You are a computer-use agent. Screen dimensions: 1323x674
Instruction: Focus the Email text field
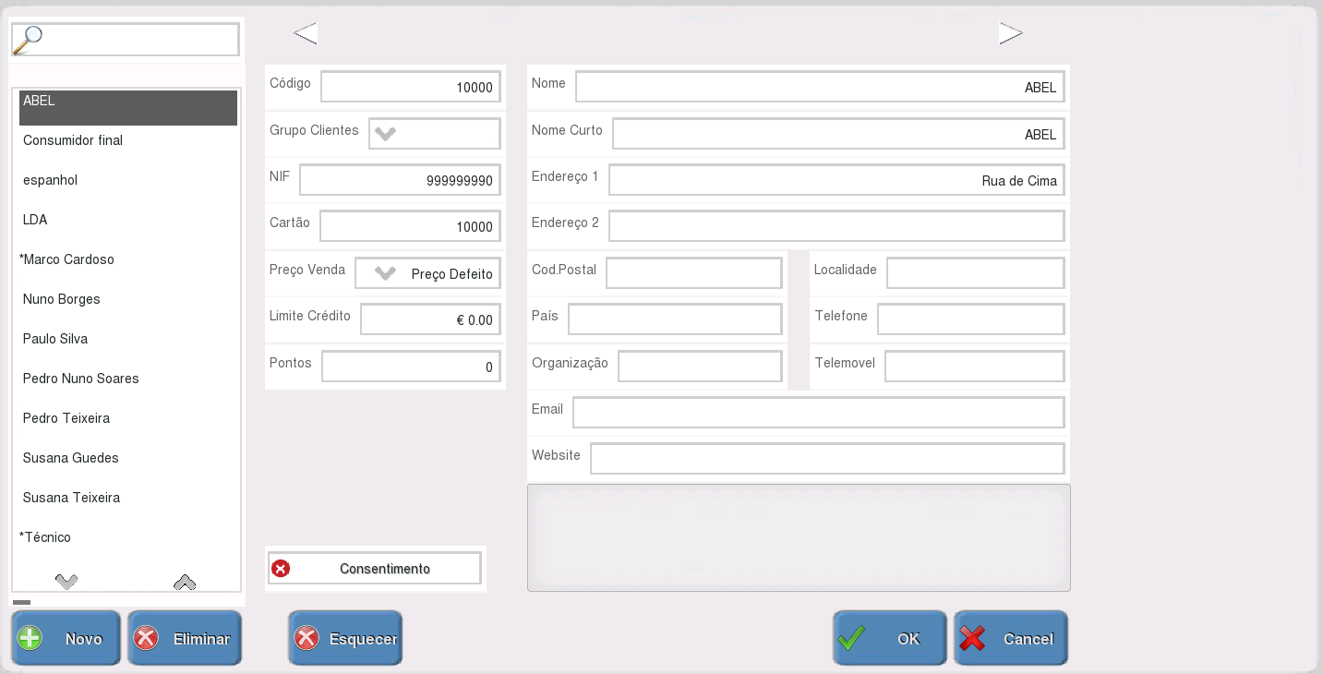point(818,413)
